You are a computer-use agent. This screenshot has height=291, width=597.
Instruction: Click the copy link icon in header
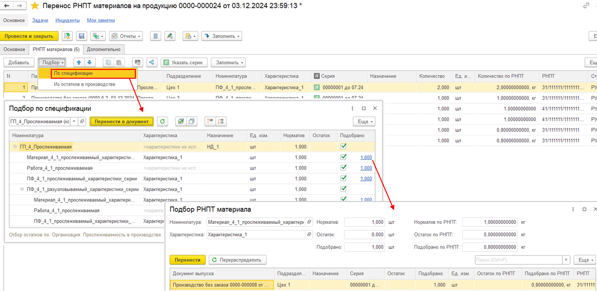pos(586,6)
